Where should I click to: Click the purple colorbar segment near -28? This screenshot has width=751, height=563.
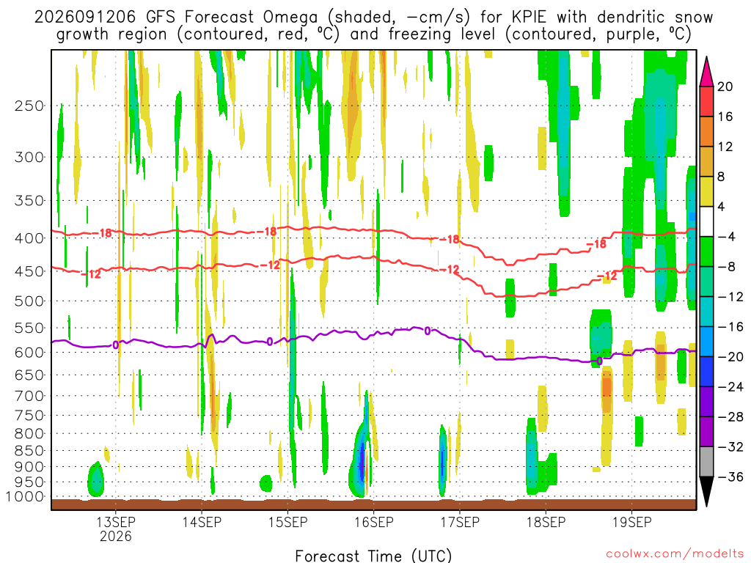pos(706,431)
